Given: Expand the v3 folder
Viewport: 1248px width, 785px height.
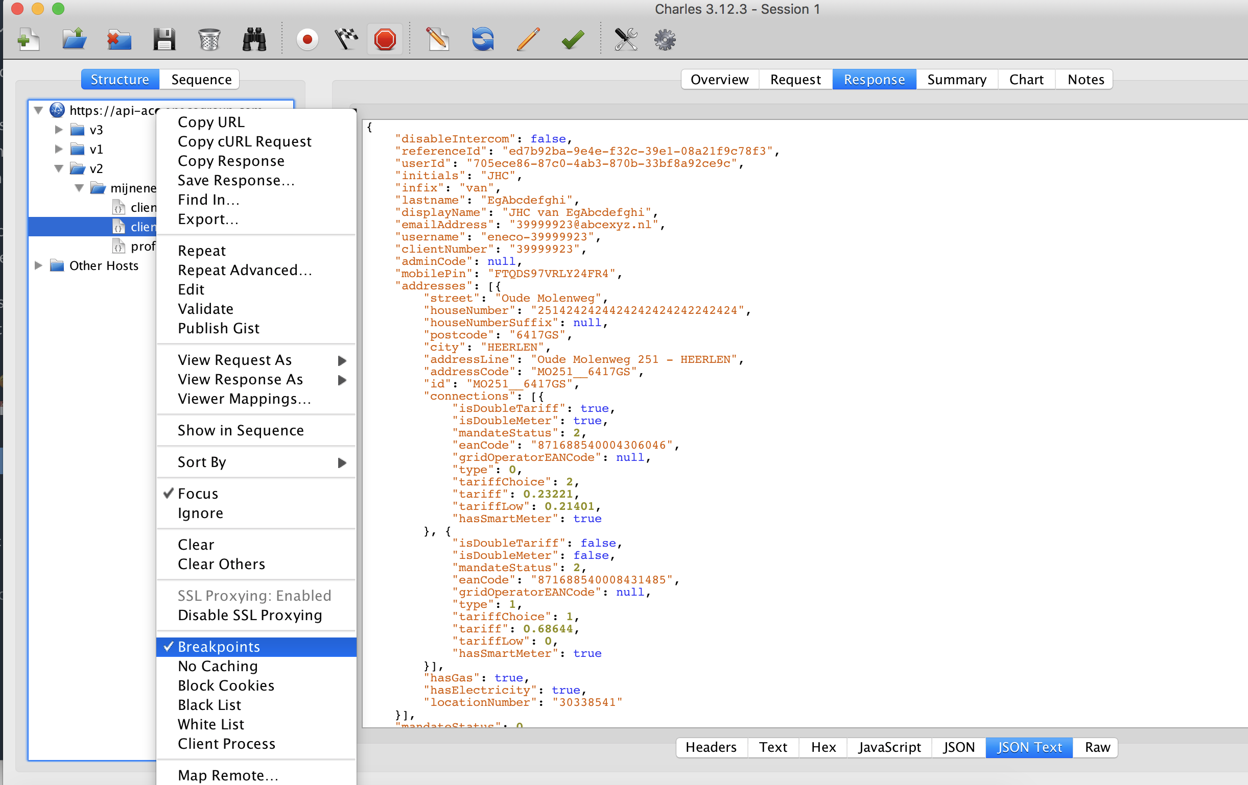Looking at the screenshot, I should click(58, 130).
